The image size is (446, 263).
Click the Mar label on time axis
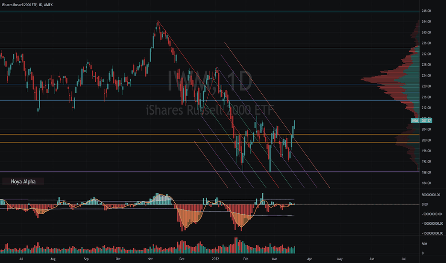(x=275, y=259)
